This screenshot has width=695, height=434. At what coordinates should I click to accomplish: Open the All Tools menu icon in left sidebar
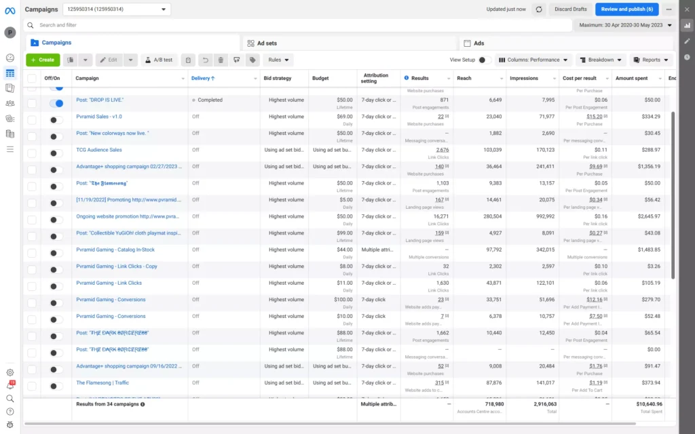10,149
